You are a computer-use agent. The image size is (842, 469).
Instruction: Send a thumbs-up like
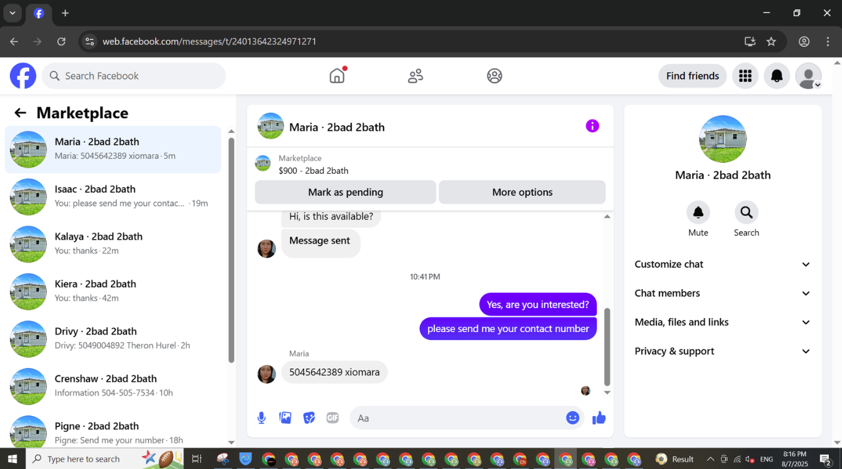[x=599, y=418]
